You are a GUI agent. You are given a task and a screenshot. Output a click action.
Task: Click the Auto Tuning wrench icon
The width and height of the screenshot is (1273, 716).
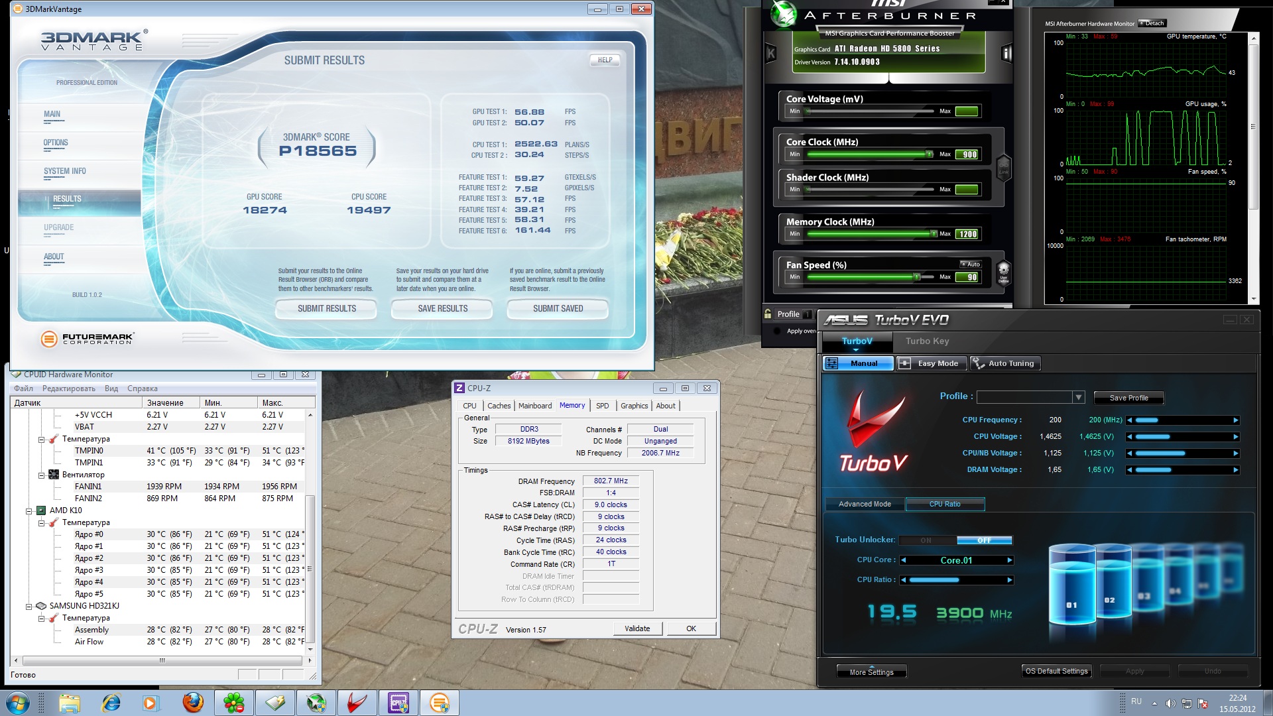pos(978,363)
